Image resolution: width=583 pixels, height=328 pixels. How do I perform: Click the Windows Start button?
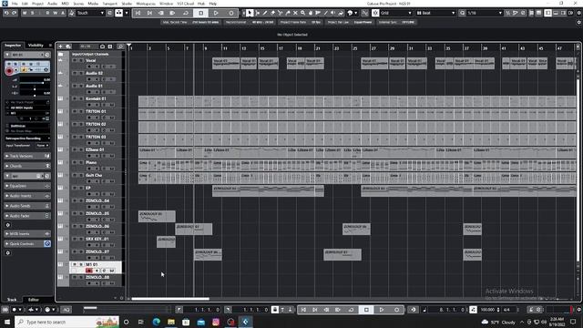[x=7, y=322]
